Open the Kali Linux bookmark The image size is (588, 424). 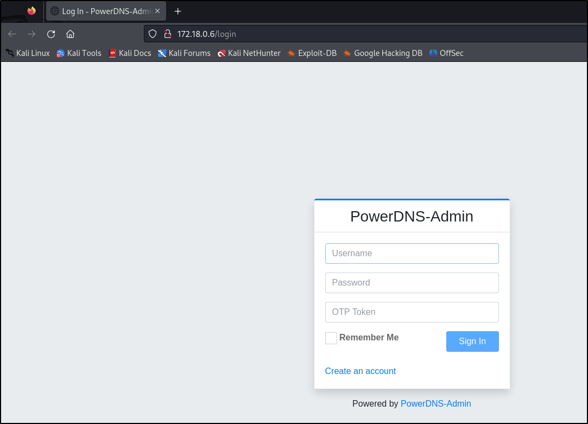click(28, 53)
